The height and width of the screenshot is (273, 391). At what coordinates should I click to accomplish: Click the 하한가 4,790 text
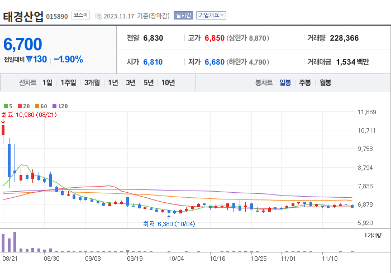pyautogui.click(x=247, y=62)
